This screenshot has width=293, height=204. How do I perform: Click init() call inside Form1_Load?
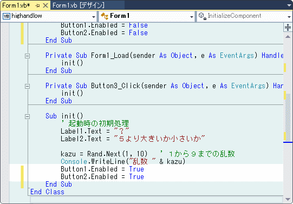pyautogui.click(x=72, y=63)
